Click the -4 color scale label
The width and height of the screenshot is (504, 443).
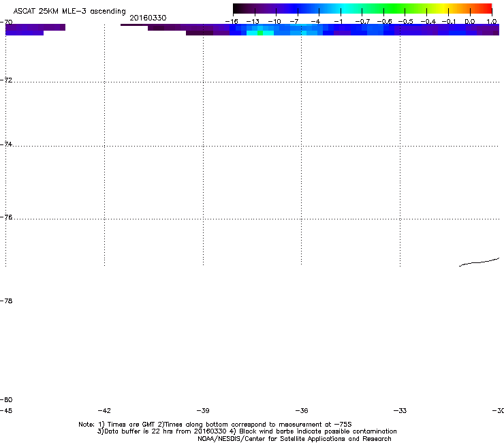(x=315, y=22)
